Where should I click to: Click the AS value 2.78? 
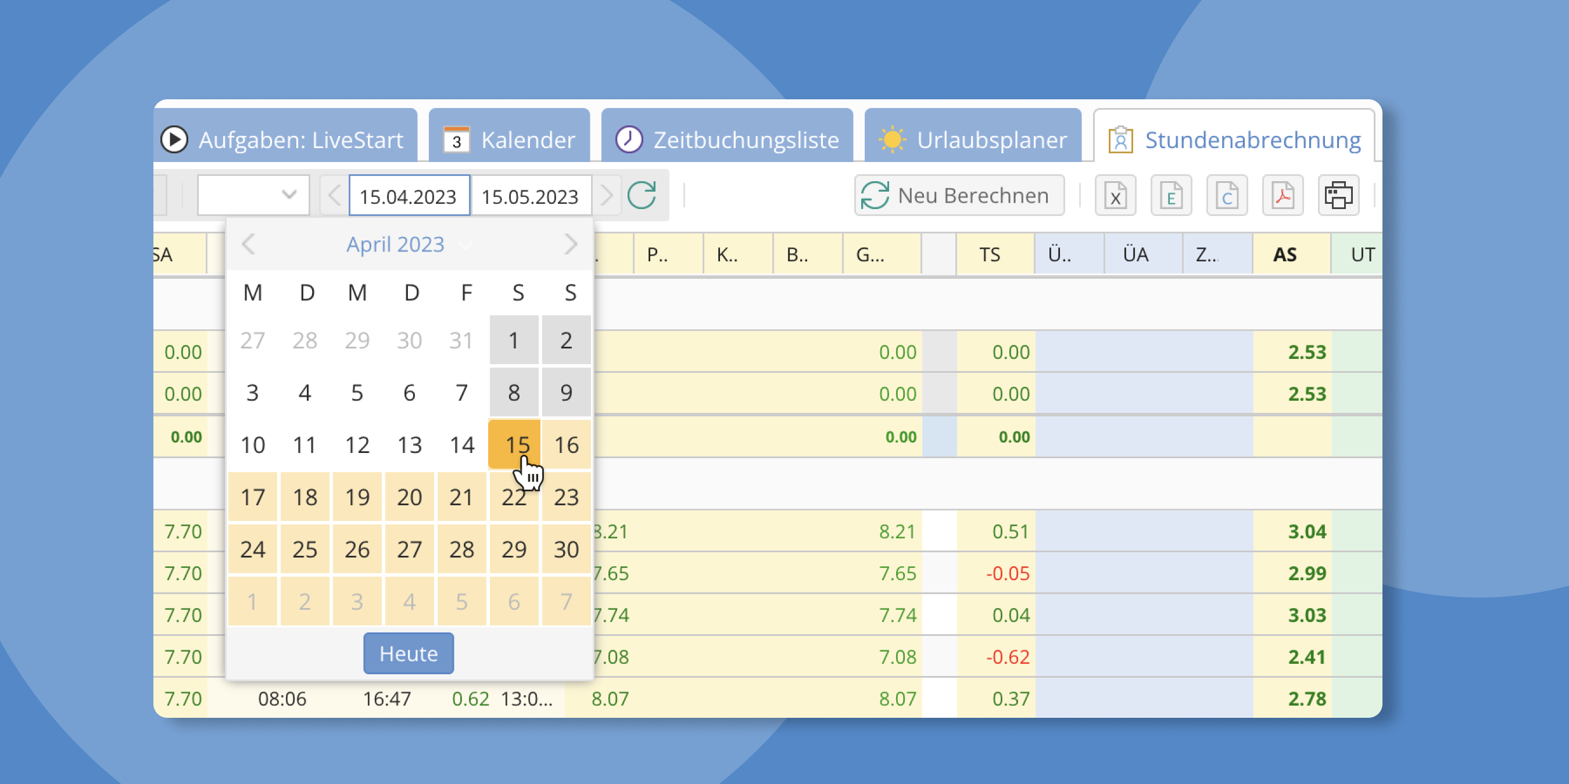(1307, 698)
